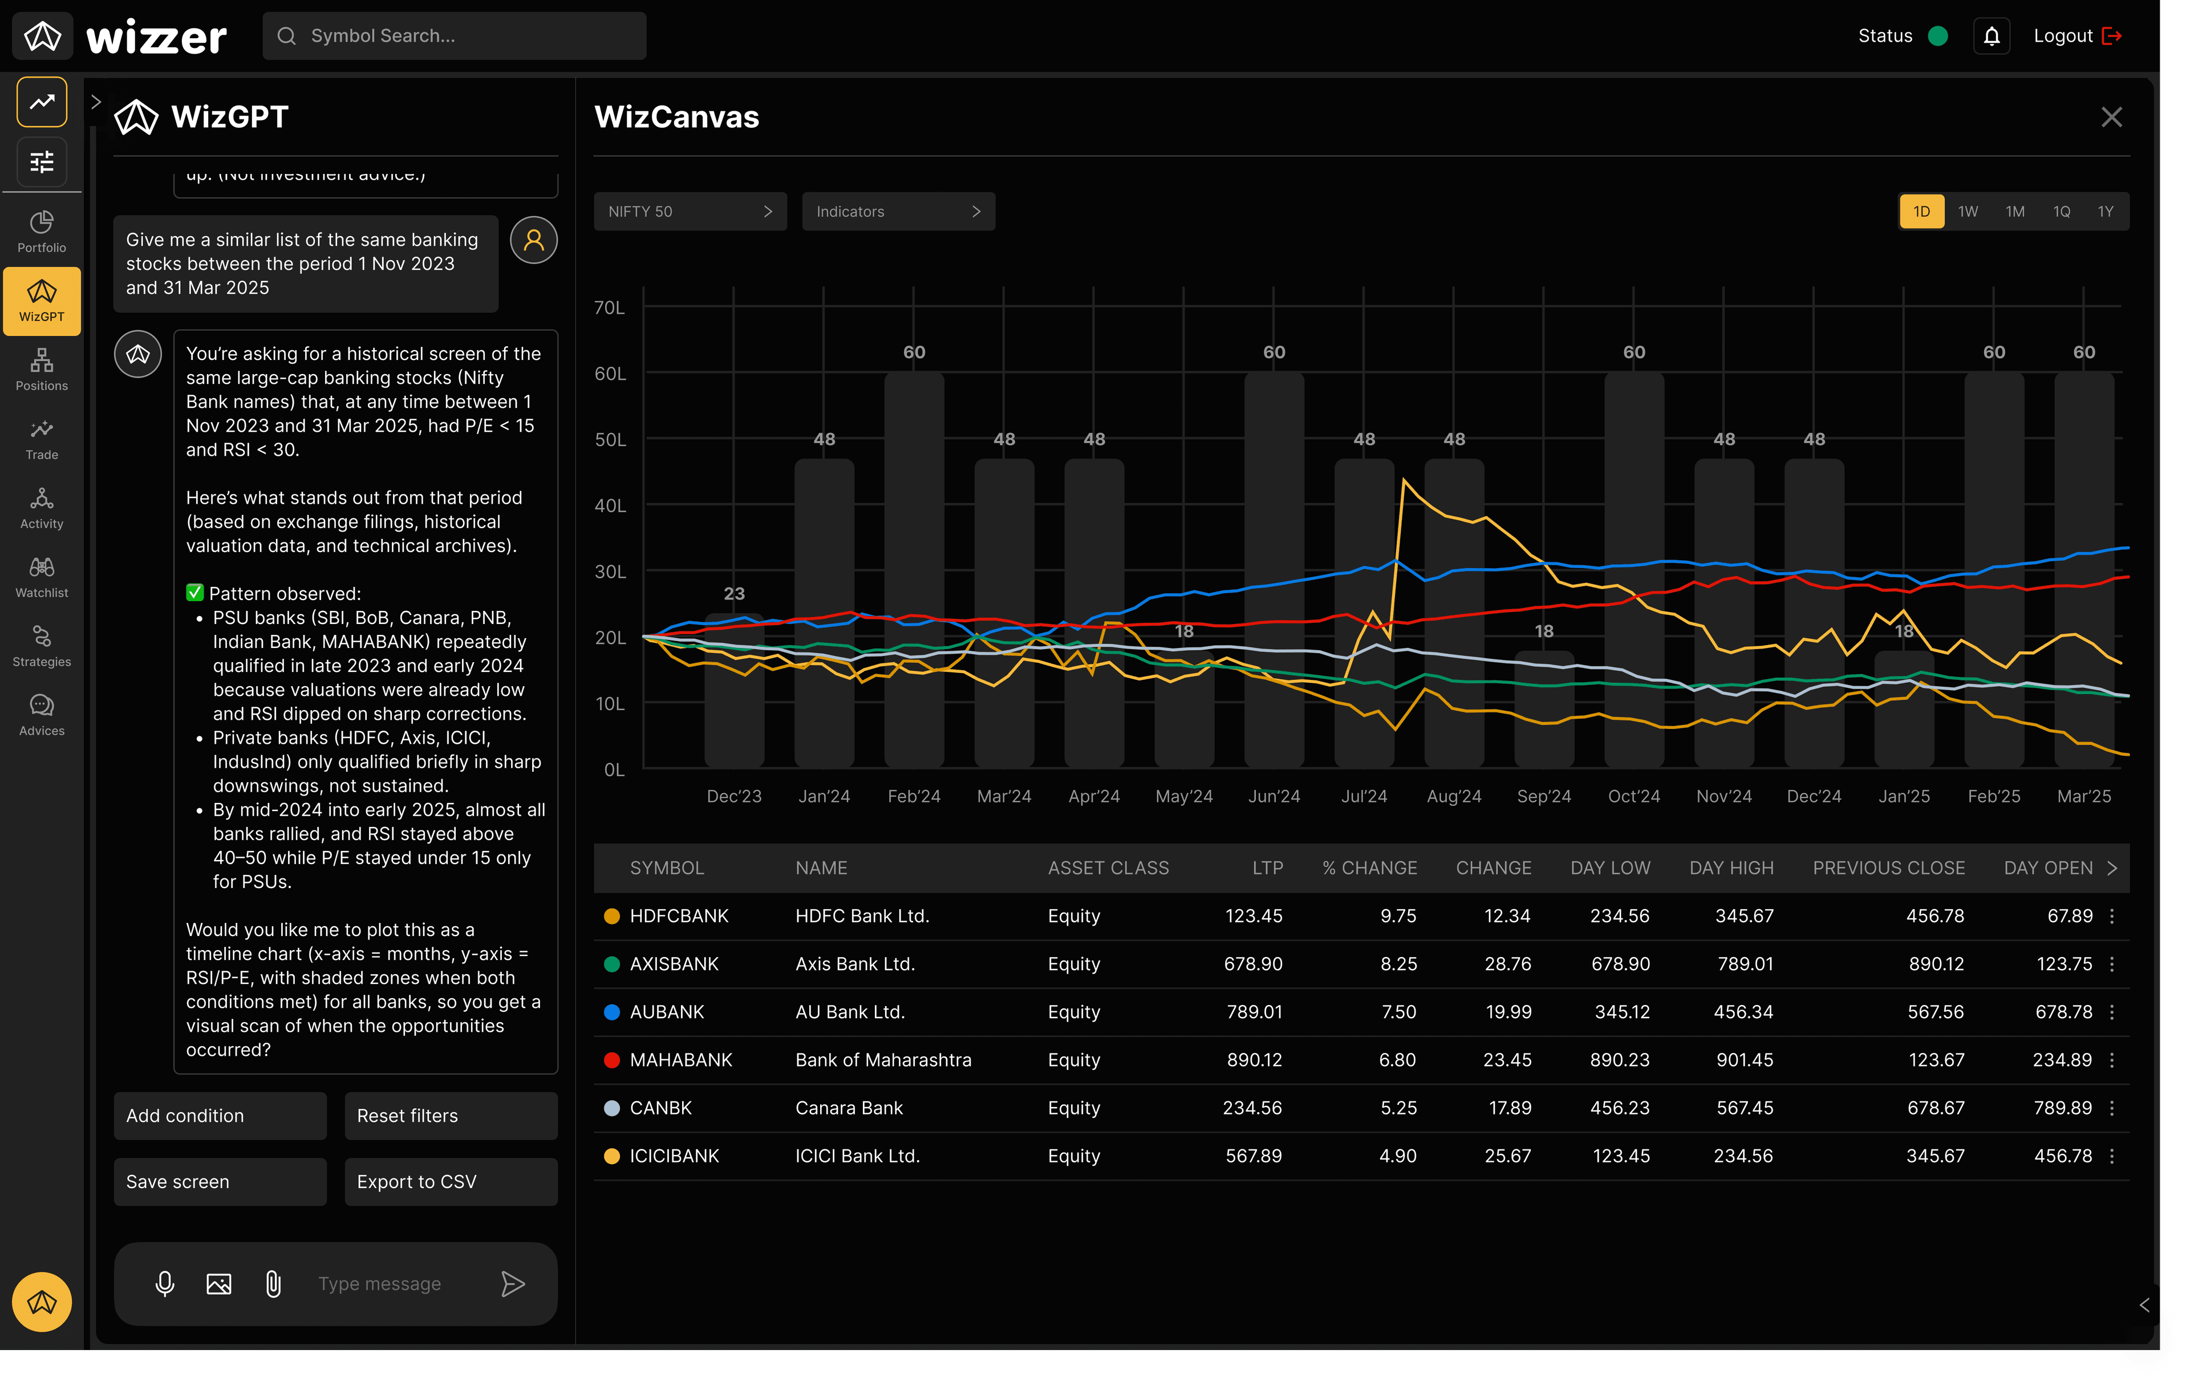Open the row options menu for HDFCBANK
Viewport: 2190px width, 1386px height.
(2112, 917)
